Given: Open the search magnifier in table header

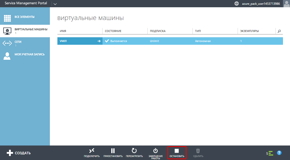Looking at the screenshot, I should pos(279,31).
